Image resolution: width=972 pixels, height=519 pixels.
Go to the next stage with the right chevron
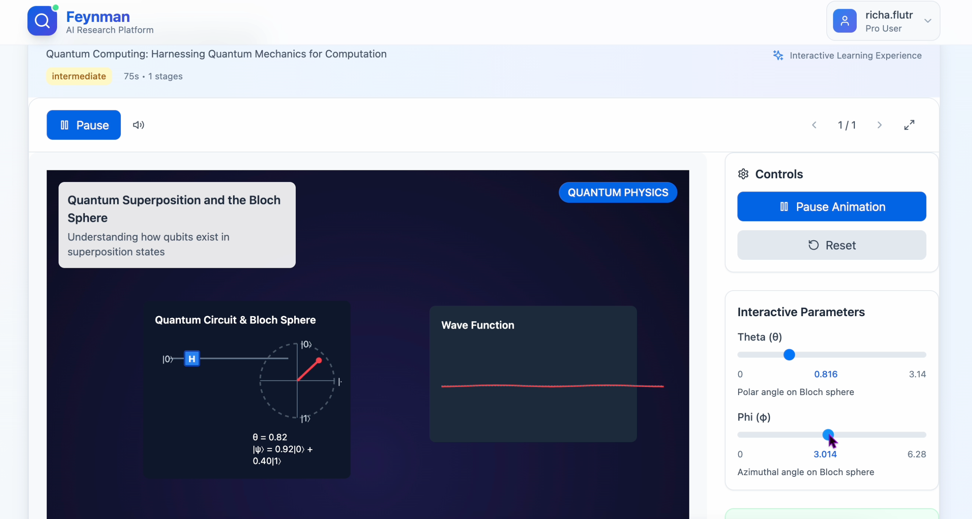point(879,125)
